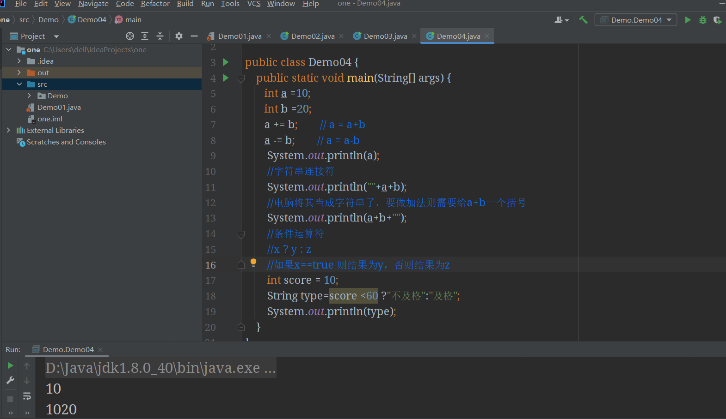Open the Build menu

185,4
